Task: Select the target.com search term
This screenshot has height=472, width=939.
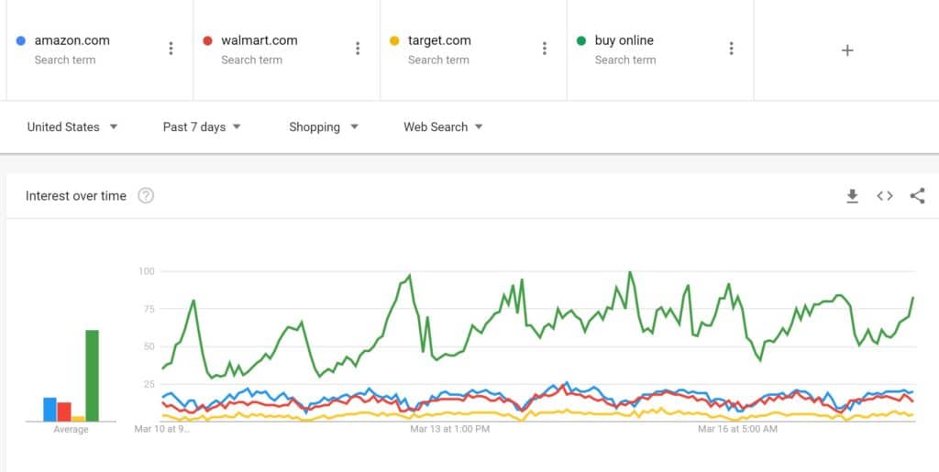Action: click(x=439, y=40)
